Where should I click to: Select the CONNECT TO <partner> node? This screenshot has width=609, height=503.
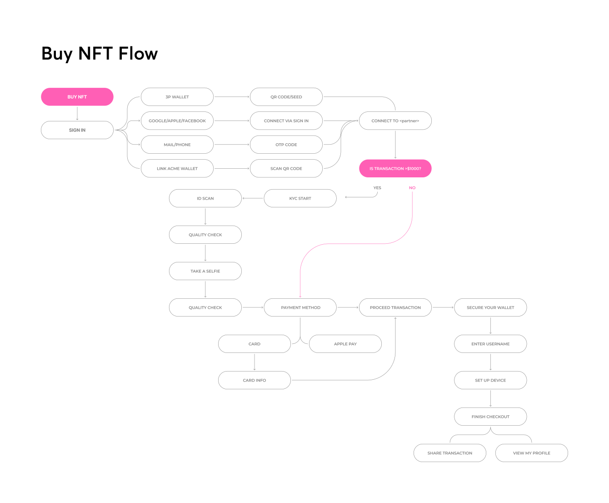point(395,121)
